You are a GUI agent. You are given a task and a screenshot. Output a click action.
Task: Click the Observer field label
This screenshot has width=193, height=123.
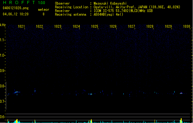pyautogui.click(x=62, y=3)
